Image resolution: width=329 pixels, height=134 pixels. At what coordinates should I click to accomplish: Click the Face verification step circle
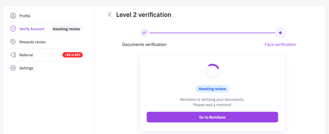click(x=280, y=33)
